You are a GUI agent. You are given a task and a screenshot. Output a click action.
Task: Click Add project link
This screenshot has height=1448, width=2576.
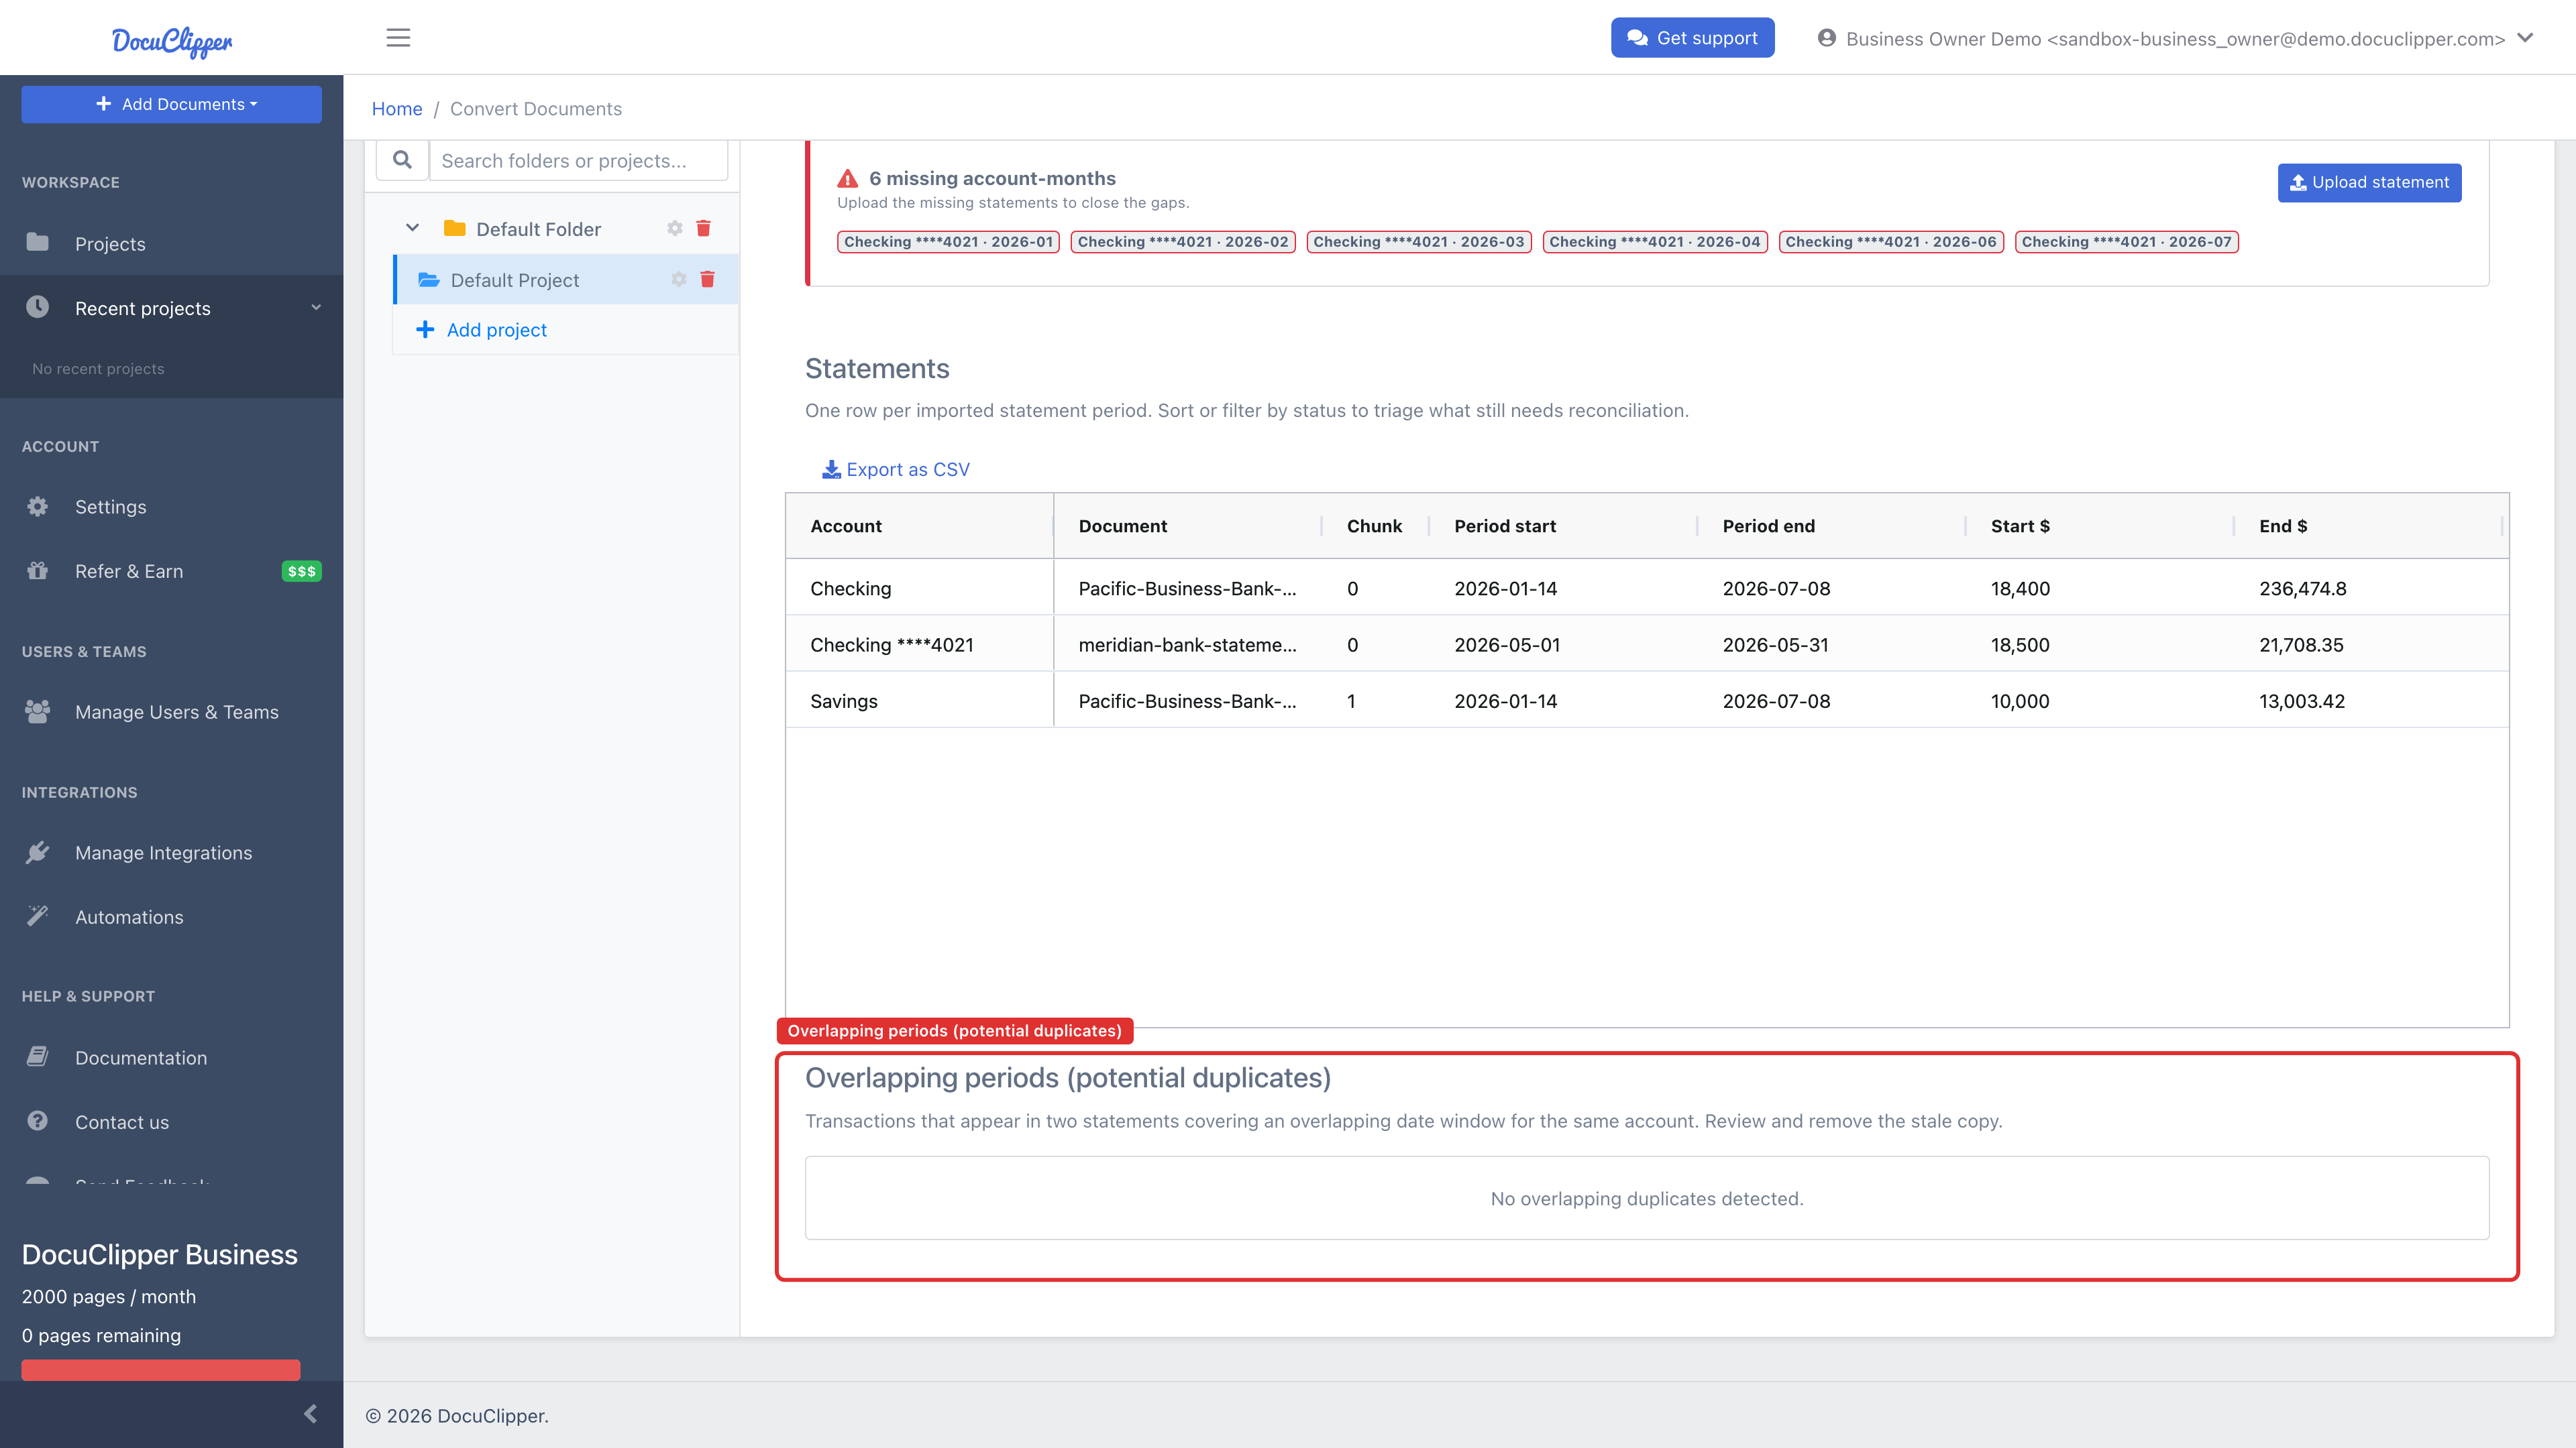point(496,330)
